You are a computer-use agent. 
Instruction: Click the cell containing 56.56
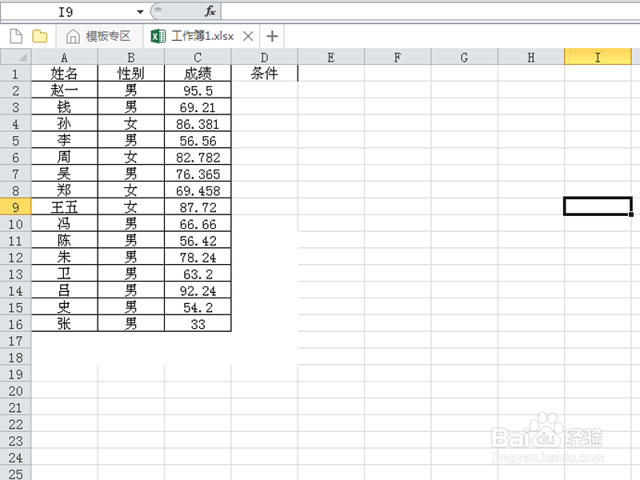tap(198, 141)
